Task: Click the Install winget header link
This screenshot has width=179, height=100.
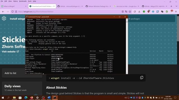Action: click(17, 19)
